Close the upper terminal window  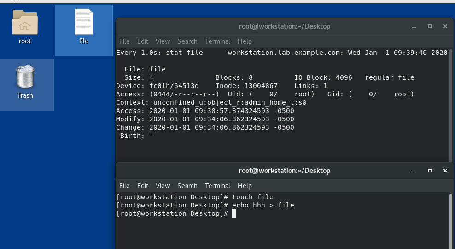pyautogui.click(x=445, y=26)
